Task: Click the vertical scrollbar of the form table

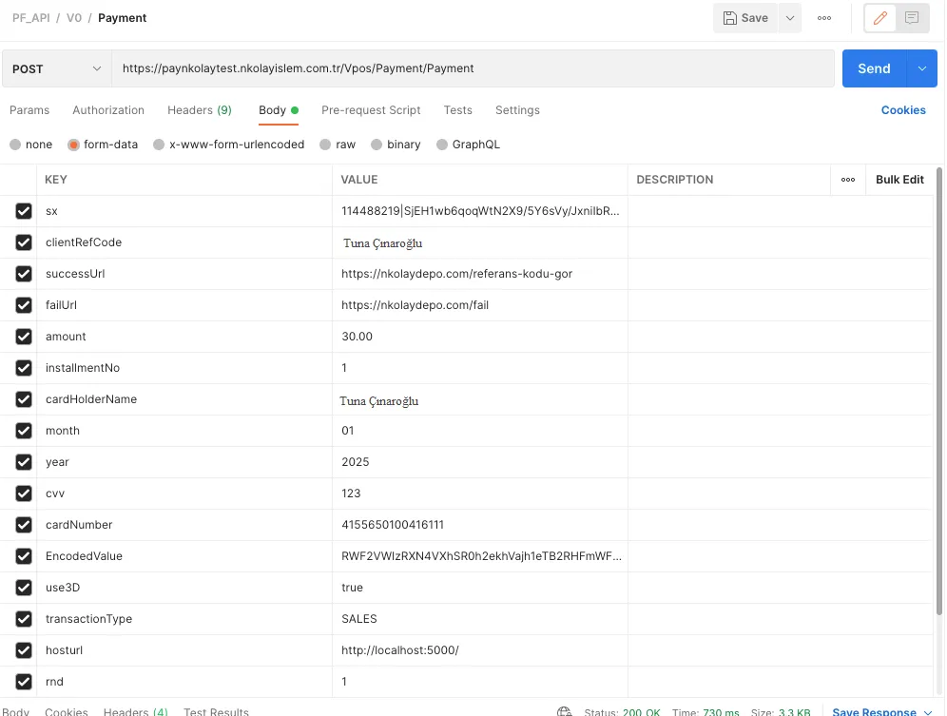Action: (940, 380)
